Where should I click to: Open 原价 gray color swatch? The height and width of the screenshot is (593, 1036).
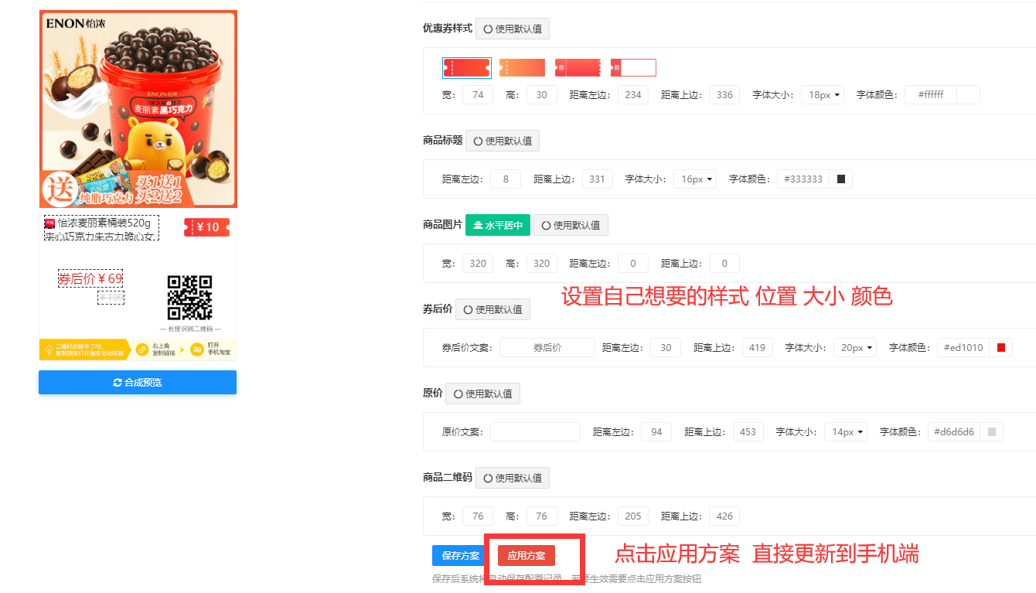click(992, 432)
